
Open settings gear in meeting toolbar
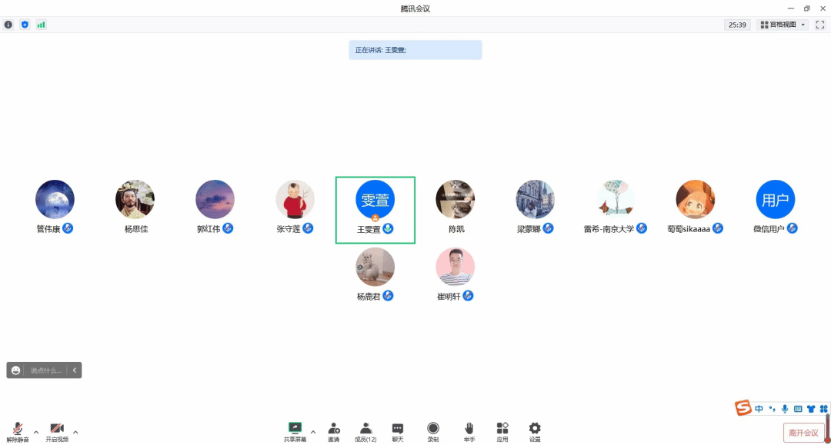pyautogui.click(x=535, y=432)
